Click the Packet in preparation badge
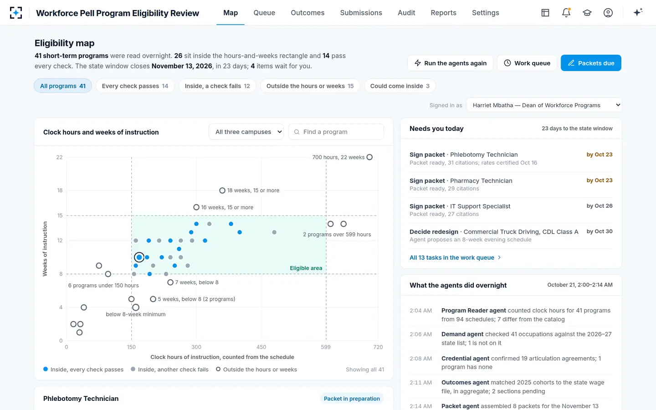Screen dimensions: 656x410 352,399
